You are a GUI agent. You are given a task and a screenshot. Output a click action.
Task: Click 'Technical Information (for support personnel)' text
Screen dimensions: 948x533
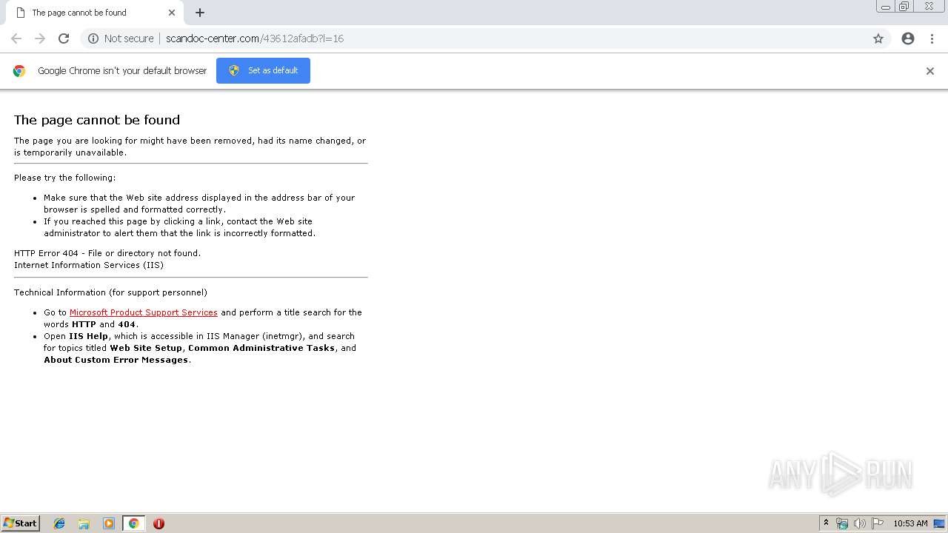point(110,292)
